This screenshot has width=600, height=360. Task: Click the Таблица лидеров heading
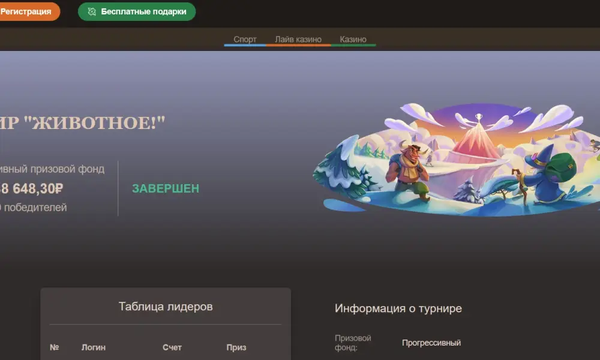(x=166, y=307)
